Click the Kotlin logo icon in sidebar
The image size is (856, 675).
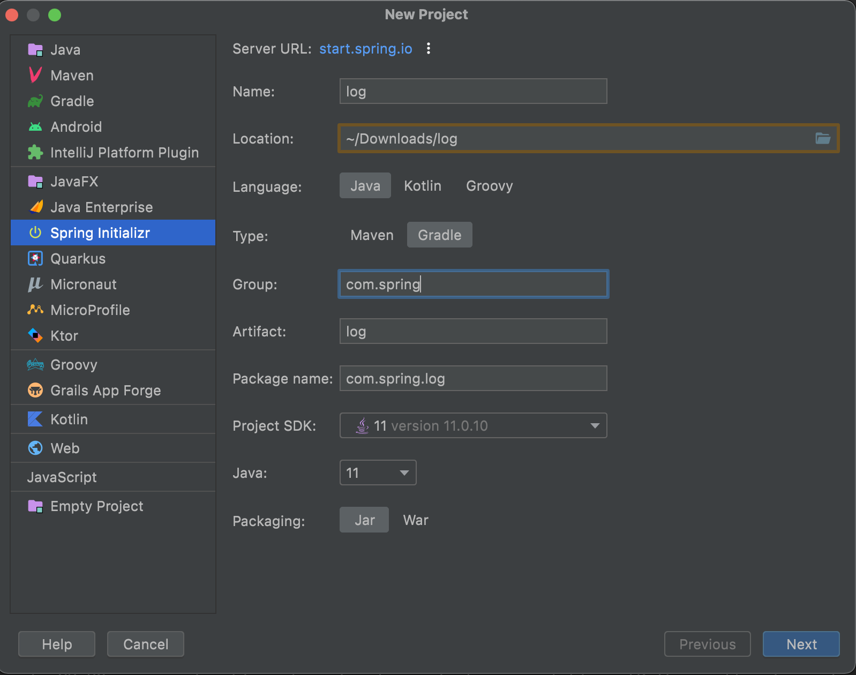35,419
